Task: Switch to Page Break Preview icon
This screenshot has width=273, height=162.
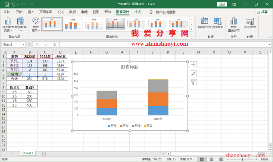Action: (221, 159)
